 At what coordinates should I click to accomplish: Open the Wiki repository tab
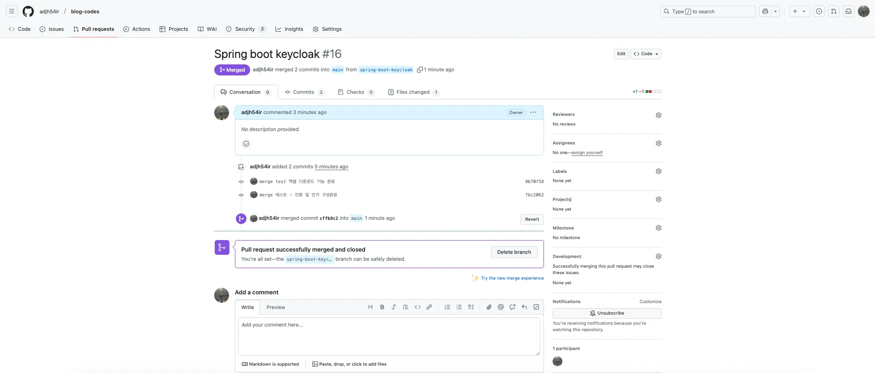(x=207, y=29)
